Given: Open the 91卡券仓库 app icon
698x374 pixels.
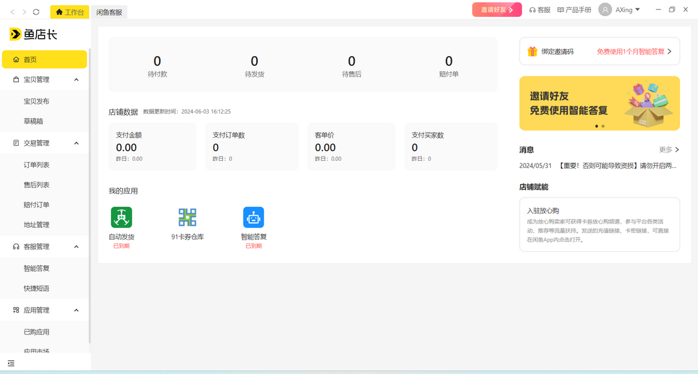Looking at the screenshot, I should click(187, 217).
